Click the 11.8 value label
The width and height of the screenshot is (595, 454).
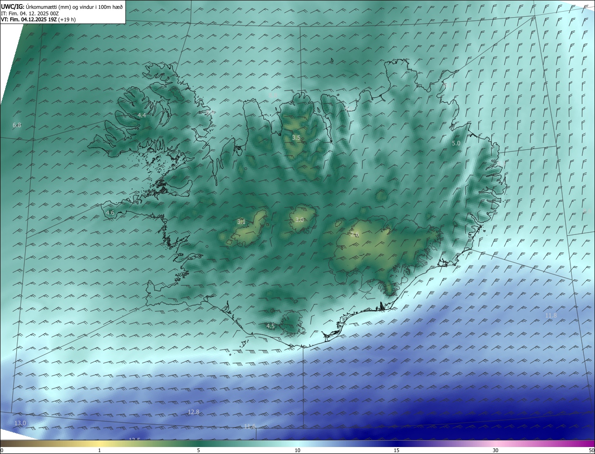coord(551,316)
